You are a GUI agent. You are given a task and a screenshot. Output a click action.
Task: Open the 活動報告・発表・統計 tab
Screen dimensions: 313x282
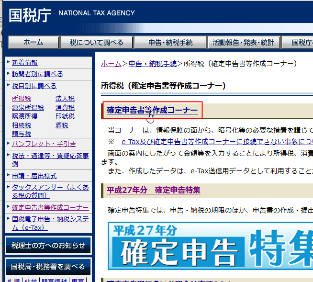click(244, 42)
